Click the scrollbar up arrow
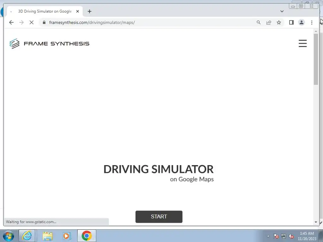This screenshot has width=323, height=242. tap(316, 31)
